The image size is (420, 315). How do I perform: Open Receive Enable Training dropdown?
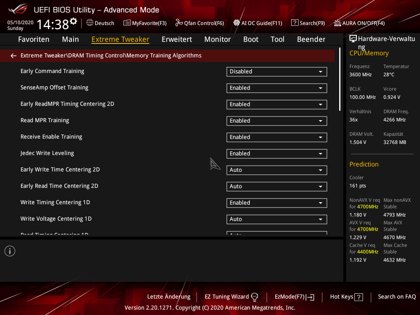pos(277,137)
